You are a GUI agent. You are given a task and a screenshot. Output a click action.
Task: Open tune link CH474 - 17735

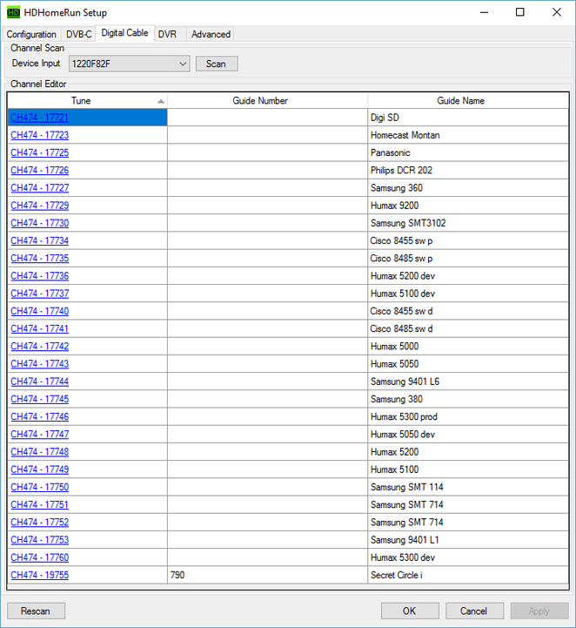(40, 259)
